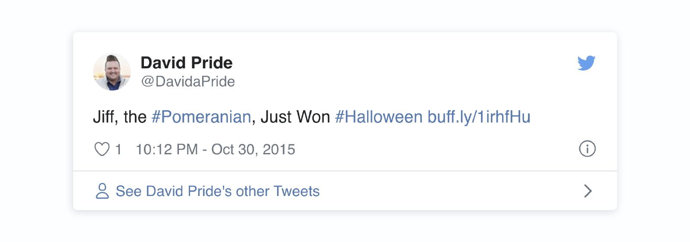The width and height of the screenshot is (690, 242).
Task: Open the @DavidaPride handle
Action: [x=188, y=81]
